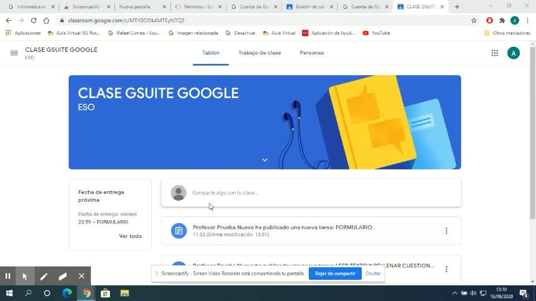The width and height of the screenshot is (536, 301).
Task: Open the Rafael Correa bookmark
Action: (133, 33)
